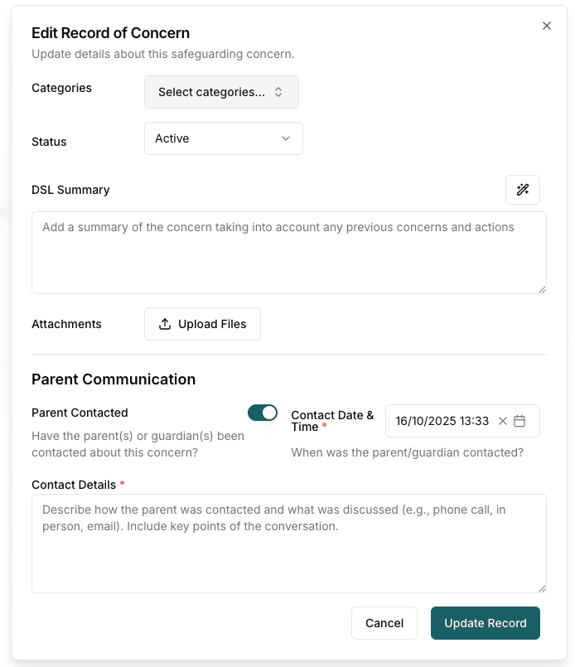The height and width of the screenshot is (667, 575).
Task: Open the AI summary generation wand icon
Action: pos(523,190)
